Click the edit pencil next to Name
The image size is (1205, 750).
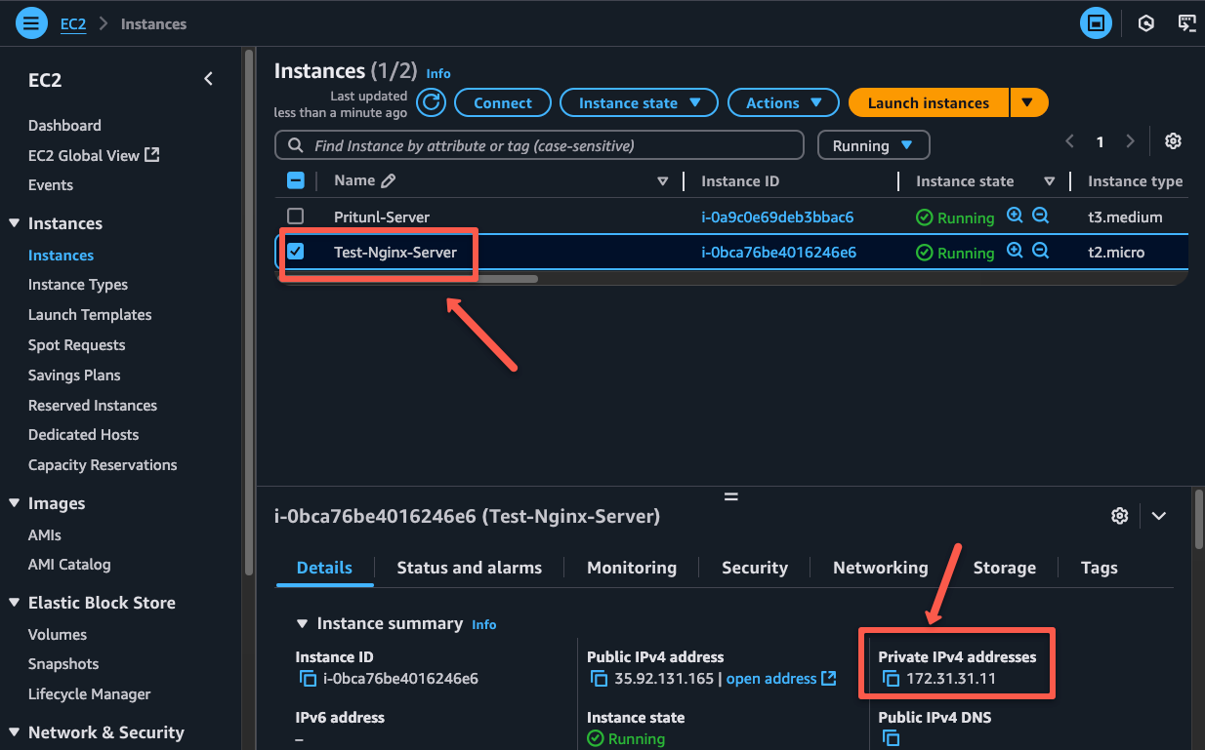click(388, 180)
